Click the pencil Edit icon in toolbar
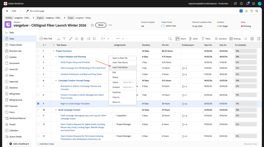Screen dimensions: 264x147 (x=71, y=39)
